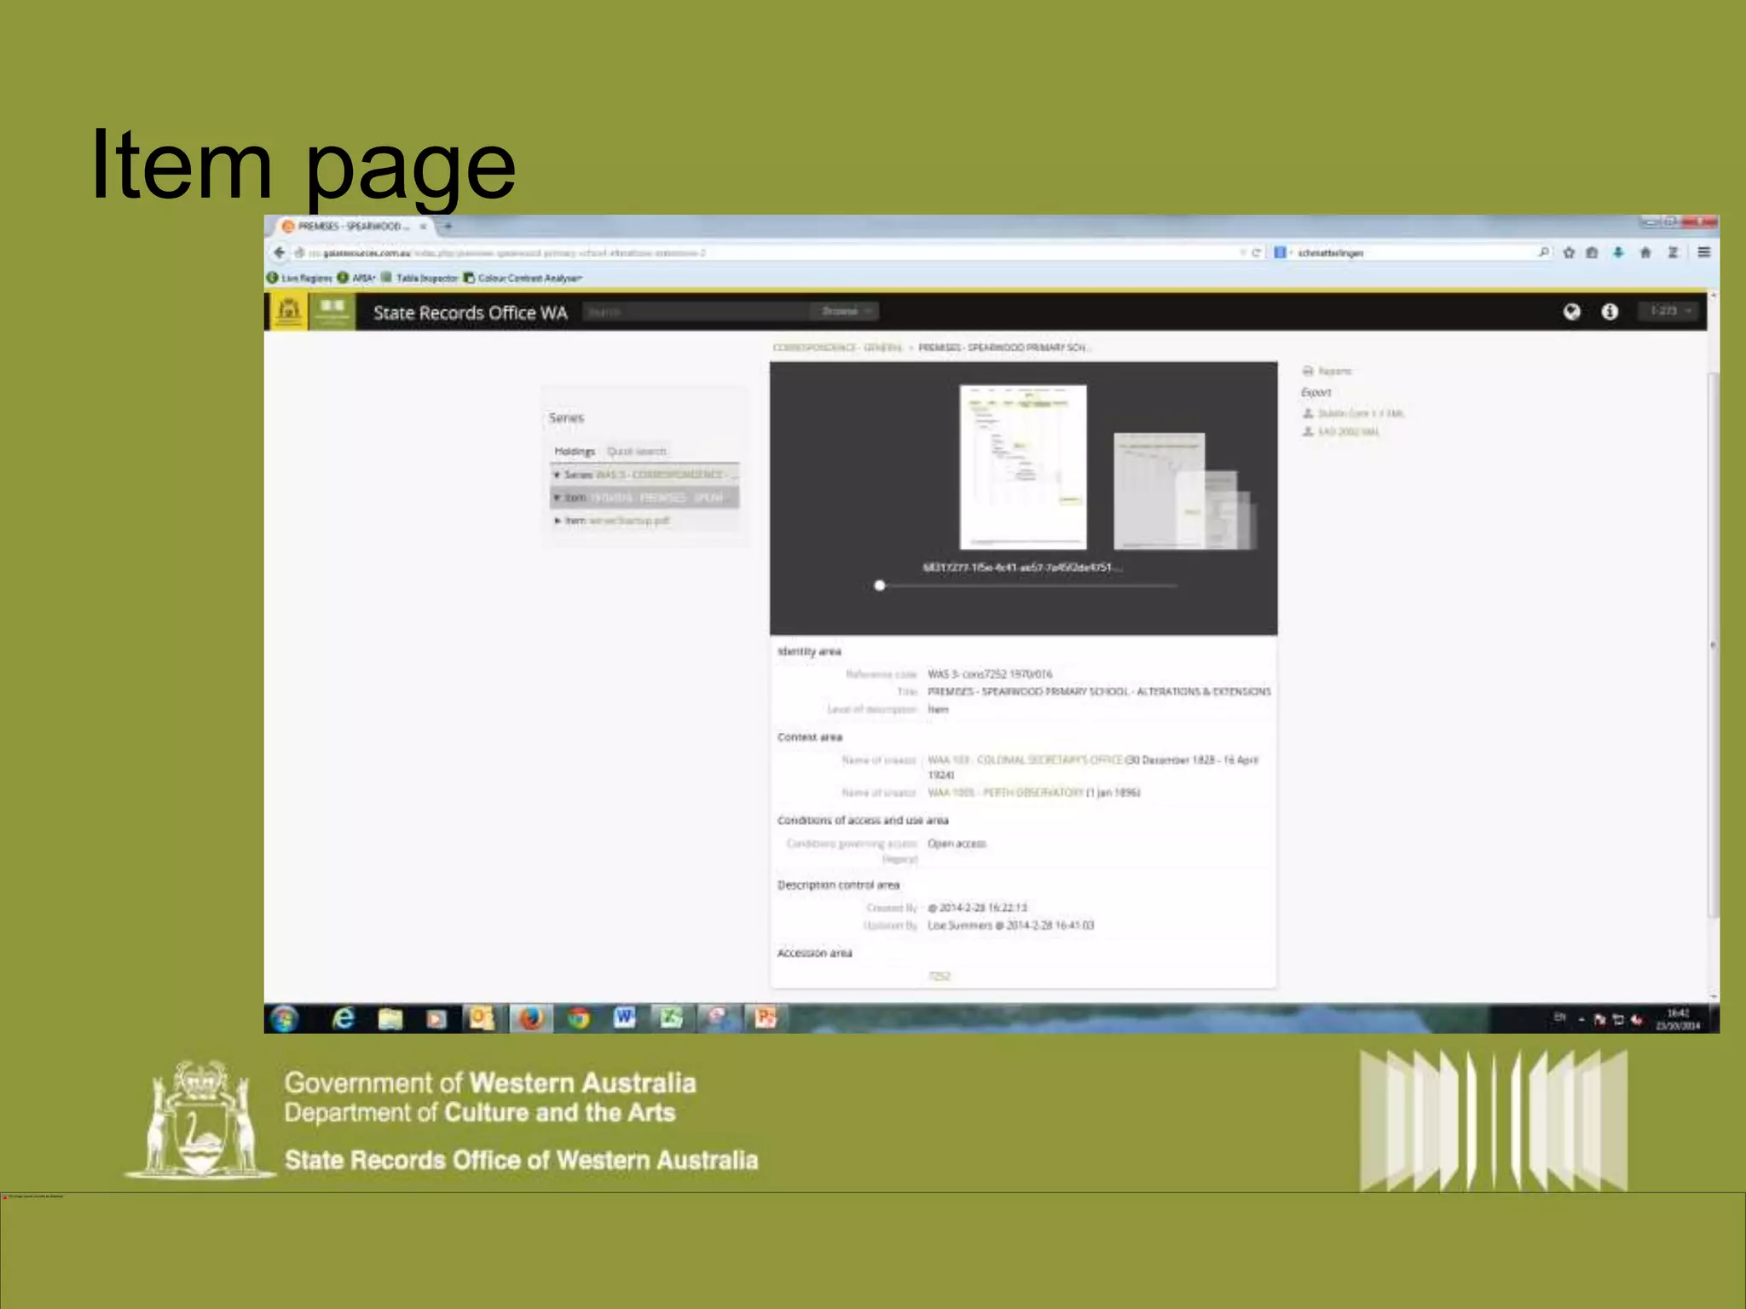The image size is (1746, 1309).
Task: Click the globe language icon in header
Action: (x=1571, y=312)
